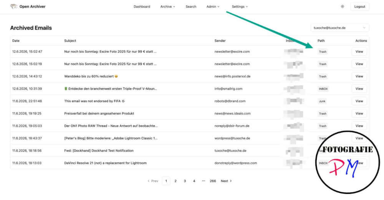Expand the Settings menu

point(240,7)
